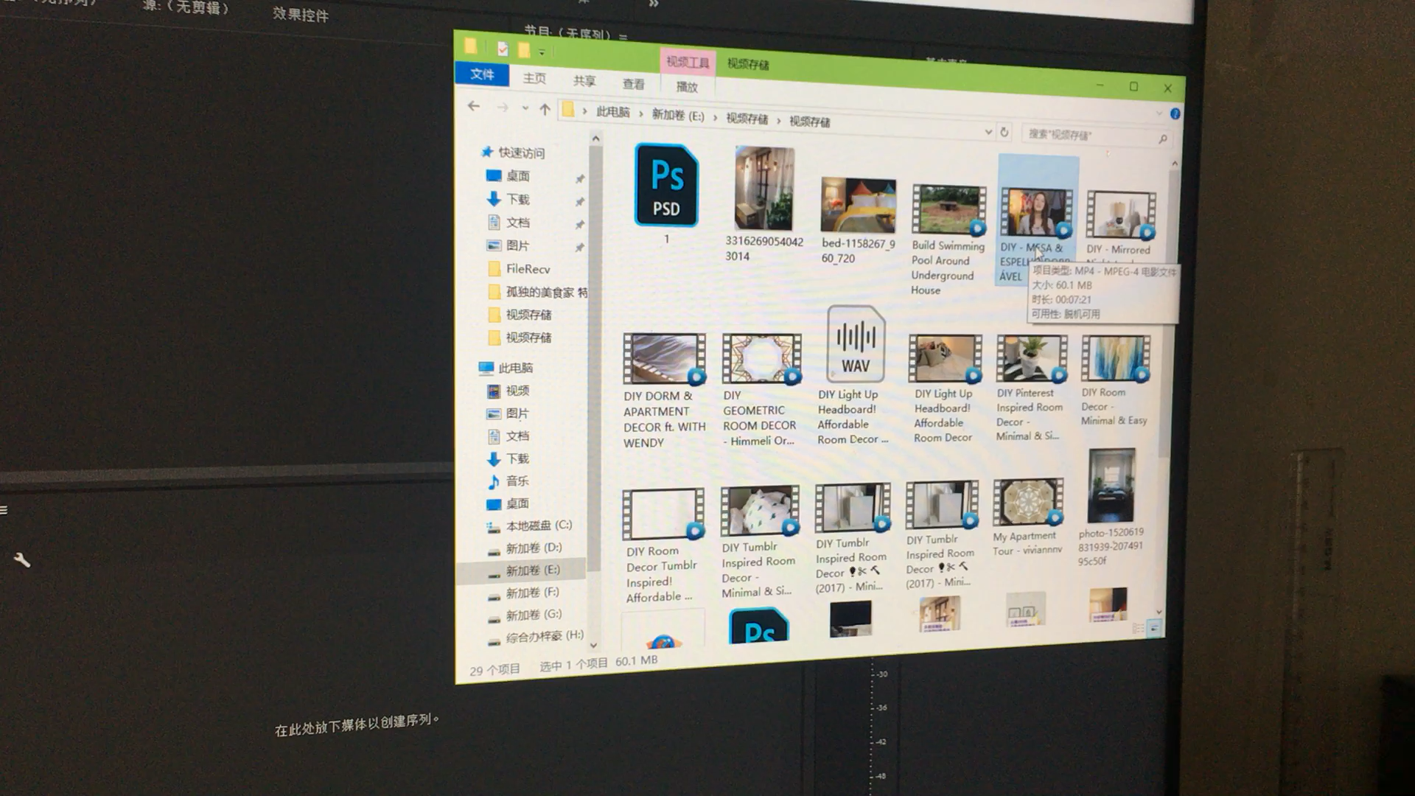Open the PSD file named 1
The image size is (1415, 796).
[x=666, y=185]
